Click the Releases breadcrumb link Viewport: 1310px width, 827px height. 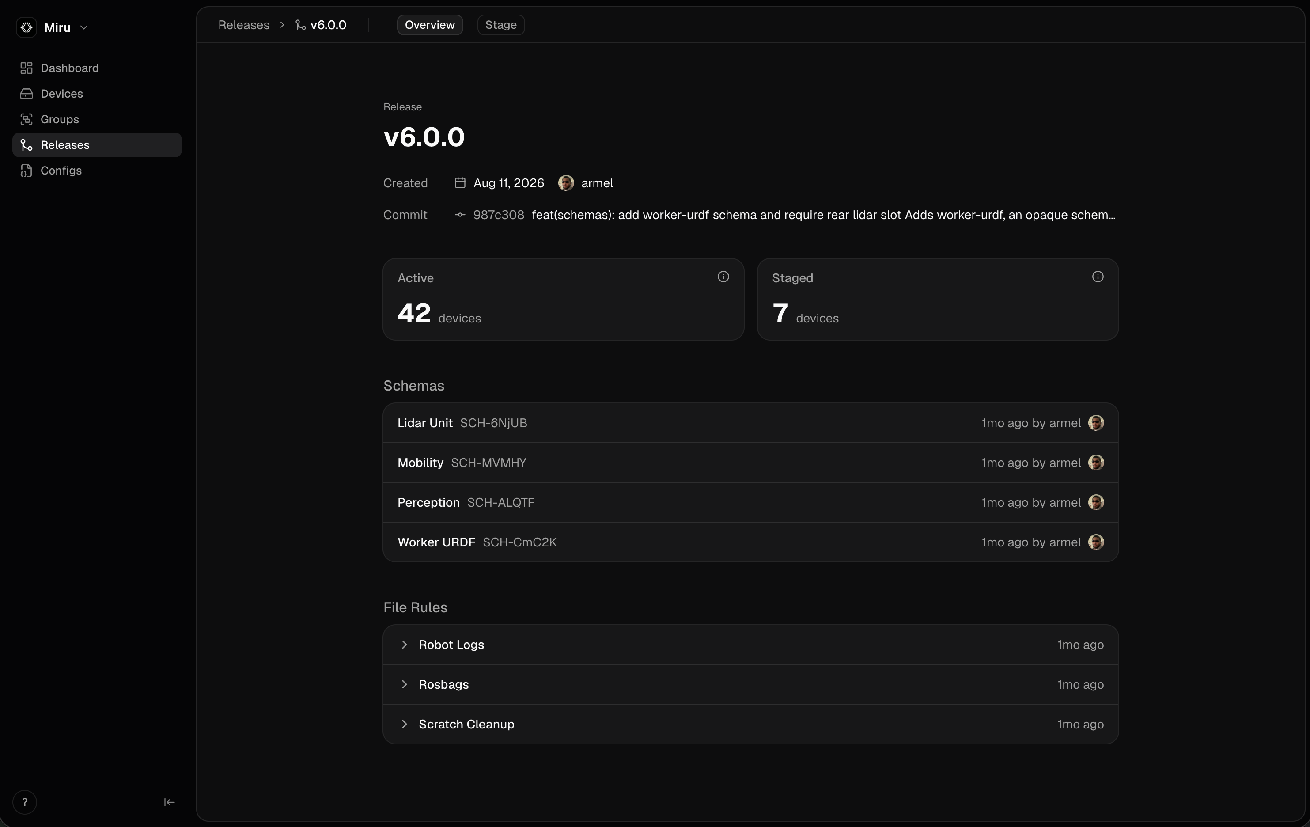point(244,25)
